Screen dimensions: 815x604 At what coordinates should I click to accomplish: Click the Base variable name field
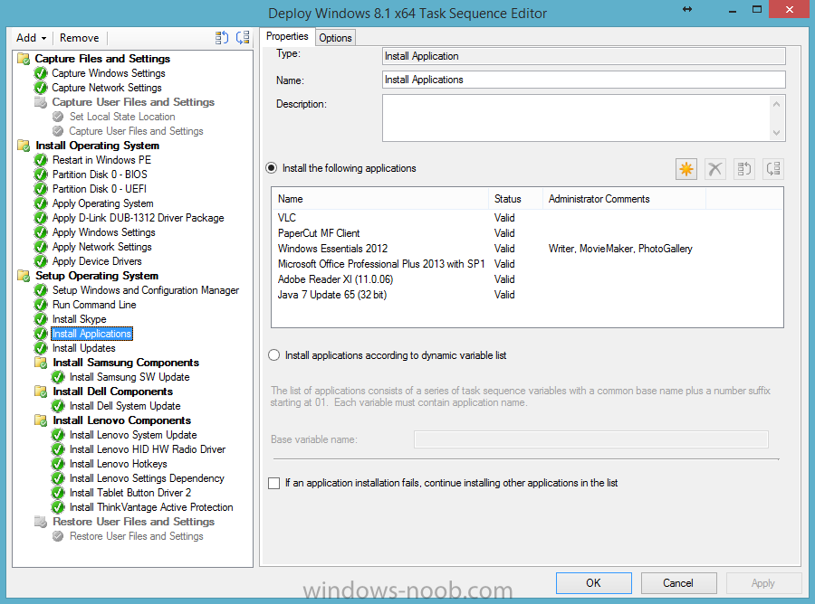[591, 439]
